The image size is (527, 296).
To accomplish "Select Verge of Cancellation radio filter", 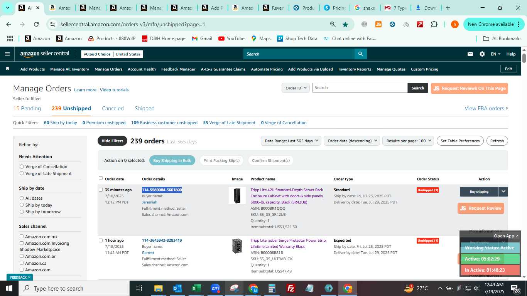I will pos(22,166).
